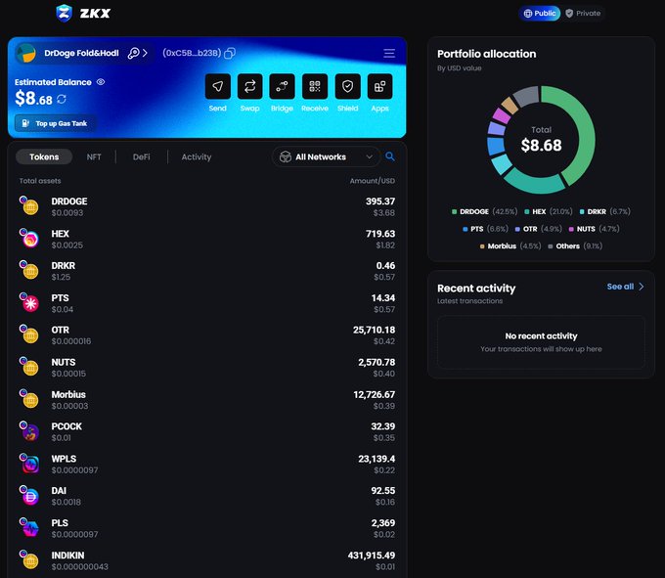Click the DrDoge Fold&Hodl account name
The width and height of the screenshot is (665, 578).
(81, 53)
